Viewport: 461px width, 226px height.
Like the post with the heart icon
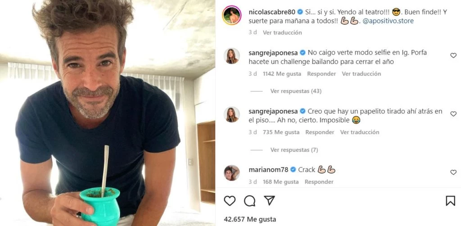[x=230, y=201]
